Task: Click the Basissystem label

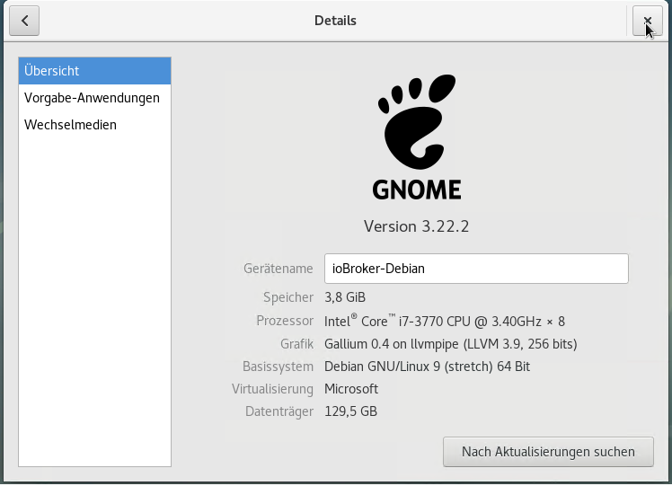Action: pyautogui.click(x=278, y=367)
